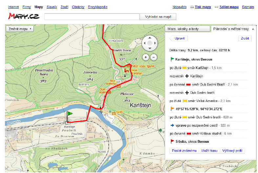Pan the map down with the compass arrow

click(x=150, y=48)
